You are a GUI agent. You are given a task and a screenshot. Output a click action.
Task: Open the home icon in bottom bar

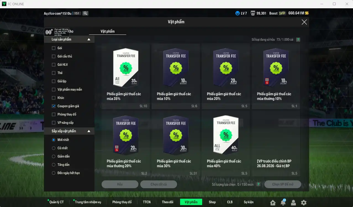(x=273, y=203)
